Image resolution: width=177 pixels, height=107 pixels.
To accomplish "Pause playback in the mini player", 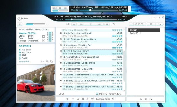I will 60,8.
